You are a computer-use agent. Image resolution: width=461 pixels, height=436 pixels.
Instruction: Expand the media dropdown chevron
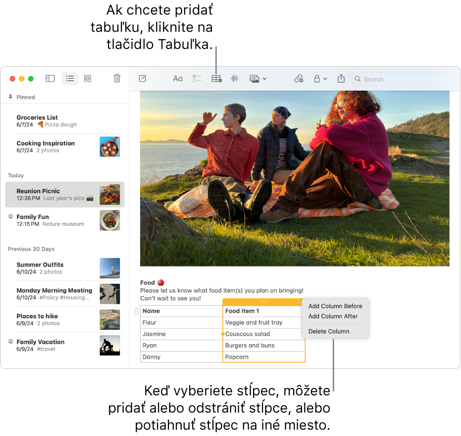[x=264, y=79]
